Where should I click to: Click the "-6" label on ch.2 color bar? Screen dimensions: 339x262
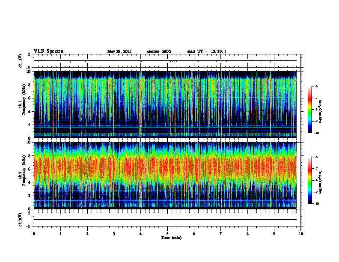pos(316,158)
